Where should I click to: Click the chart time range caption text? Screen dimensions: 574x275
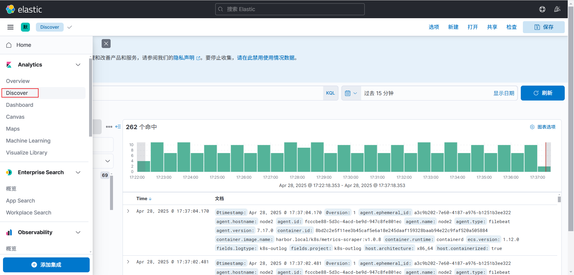(342, 186)
